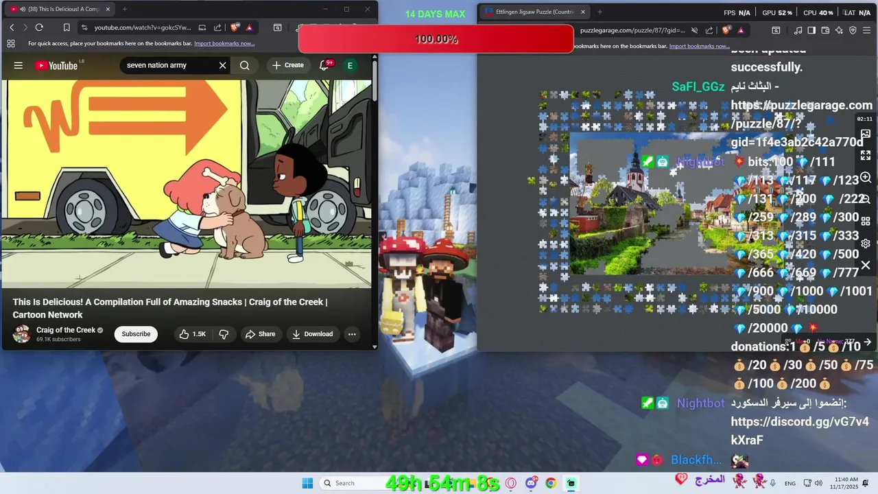Open a new tab in the puzzle window
Viewport: 878px width, 494px height.
click(600, 12)
